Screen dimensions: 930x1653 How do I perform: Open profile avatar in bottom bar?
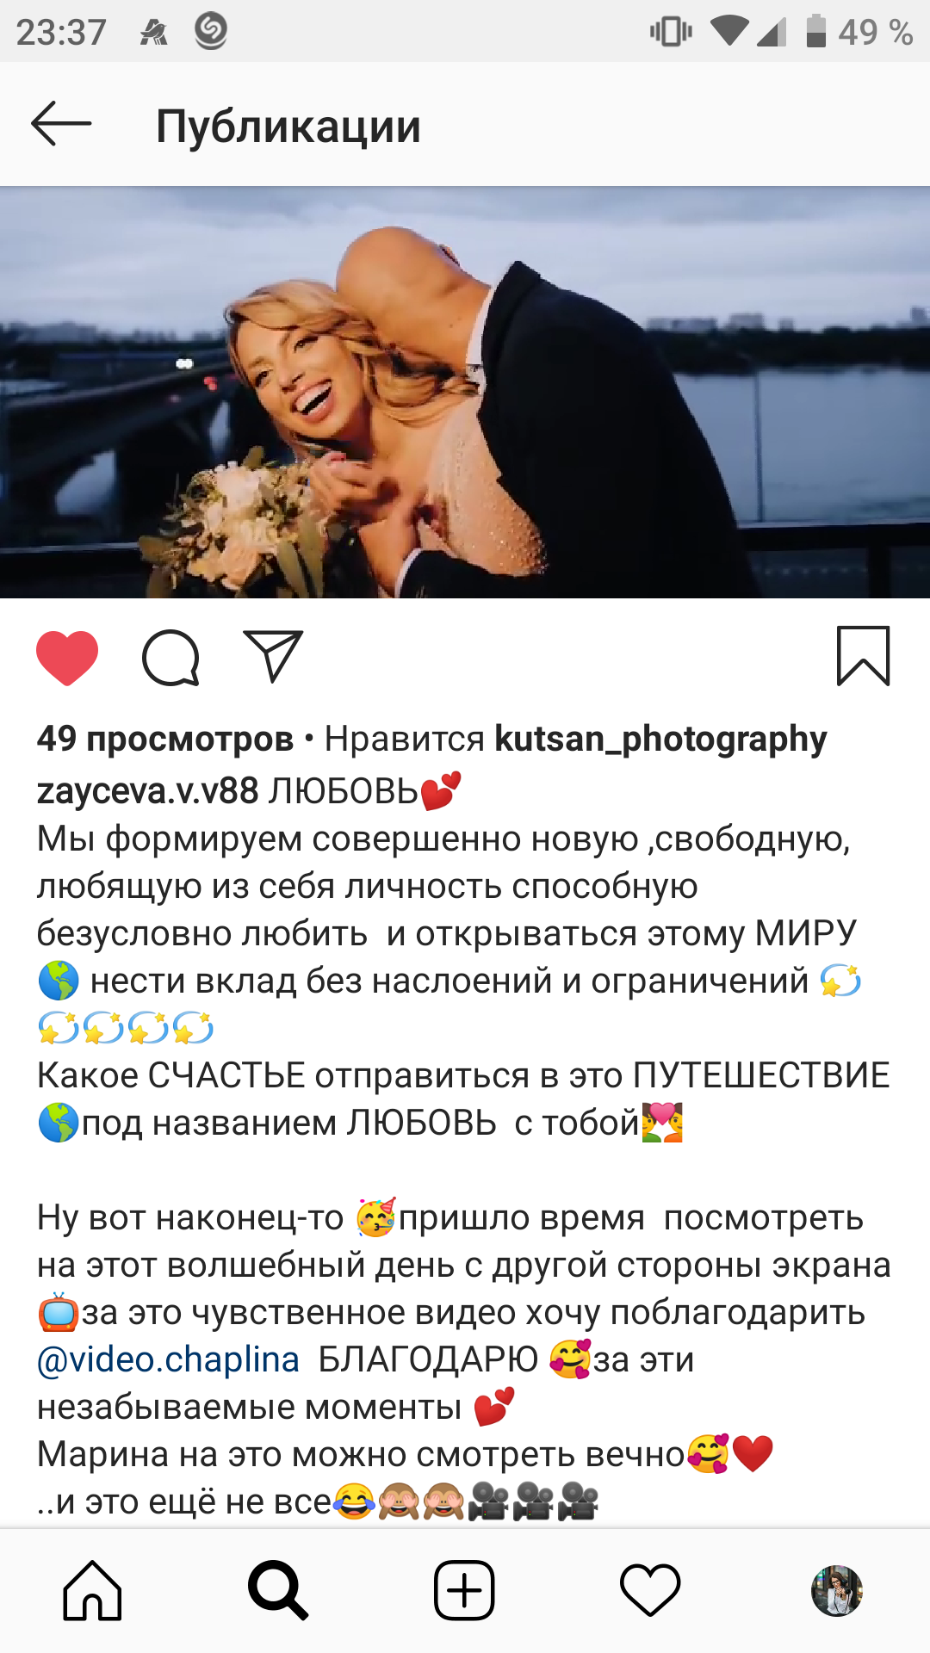[x=837, y=1590]
